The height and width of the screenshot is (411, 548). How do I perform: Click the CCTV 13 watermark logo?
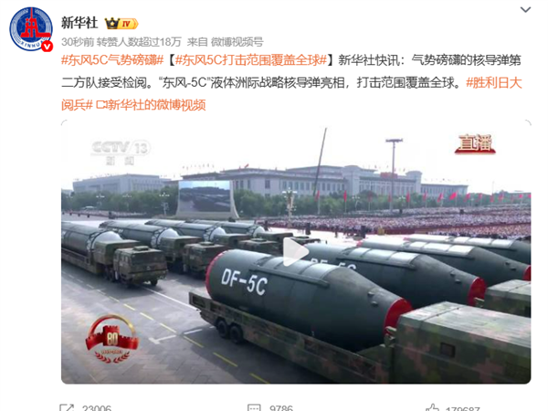point(121,153)
